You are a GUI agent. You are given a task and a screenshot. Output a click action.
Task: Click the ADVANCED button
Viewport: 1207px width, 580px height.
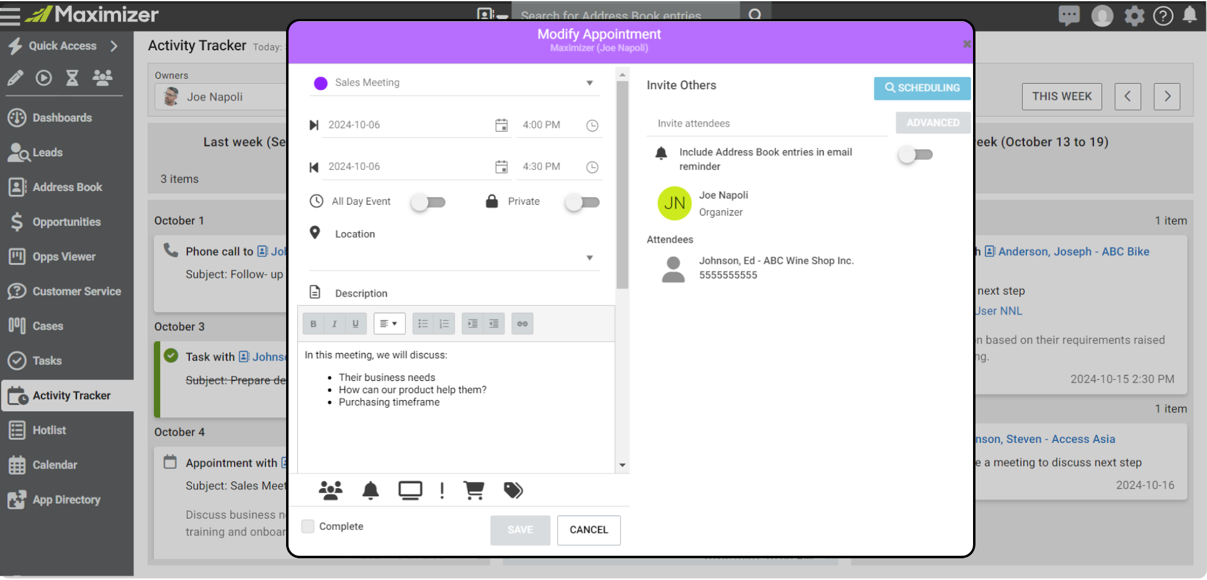(933, 123)
